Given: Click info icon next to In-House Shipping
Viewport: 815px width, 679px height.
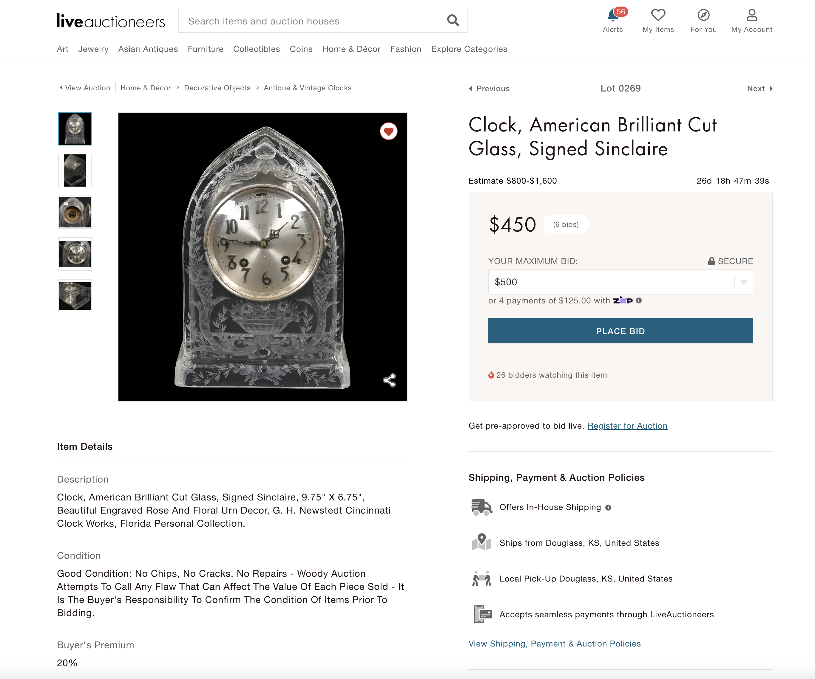Looking at the screenshot, I should click(x=608, y=508).
